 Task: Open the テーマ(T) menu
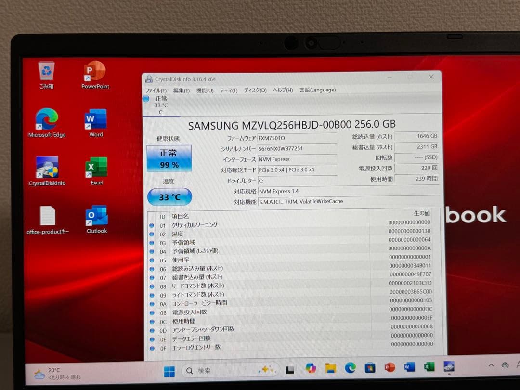click(228, 90)
